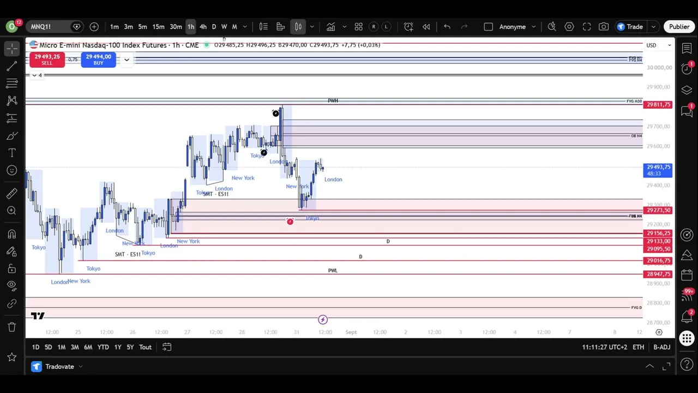Toggle the R circle button

[374, 27]
